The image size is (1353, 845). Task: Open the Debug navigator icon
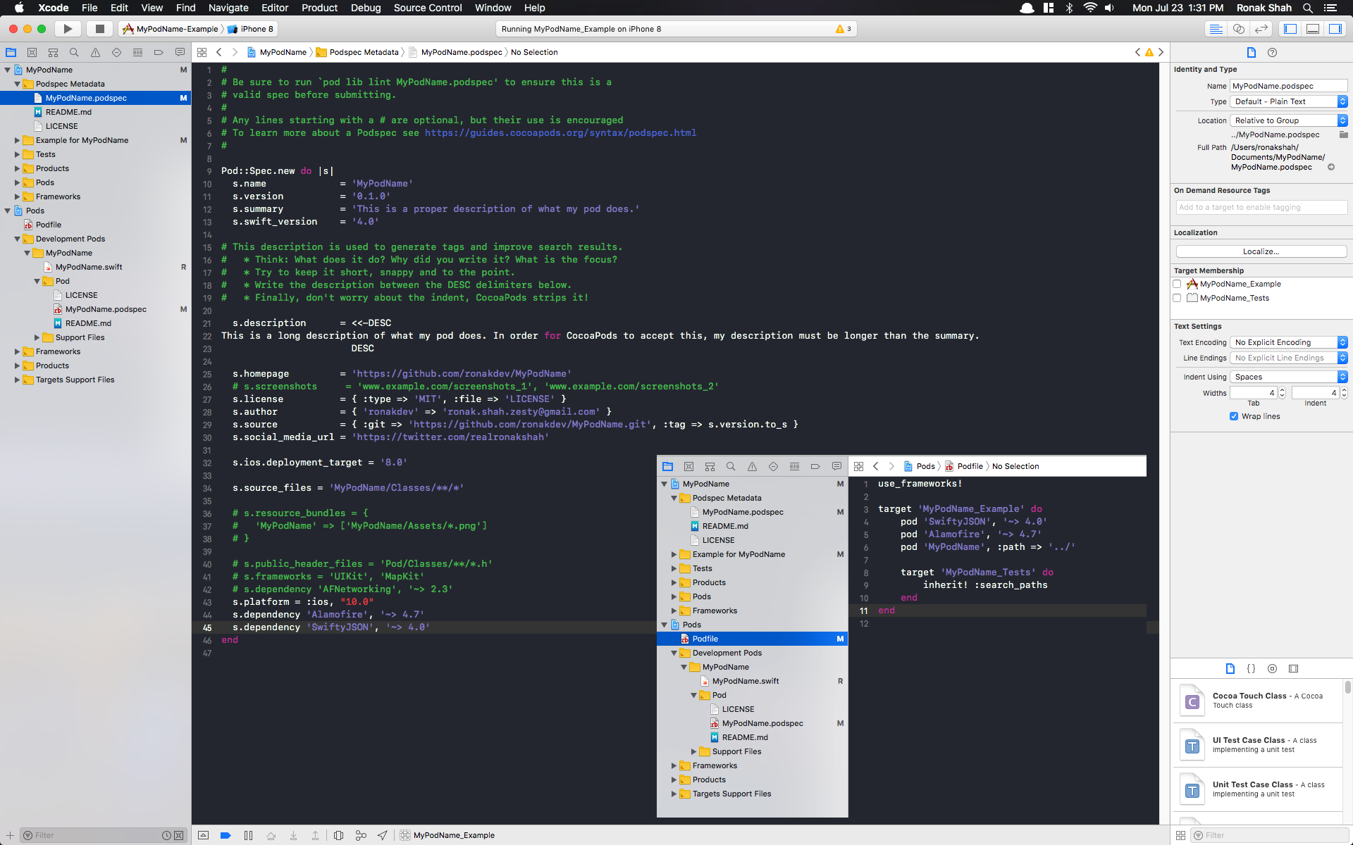click(x=137, y=52)
